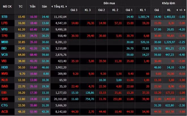Click the SHB ticker symbol
Viewport: 187px width, 116px height.
pyautogui.click(x=5, y=98)
